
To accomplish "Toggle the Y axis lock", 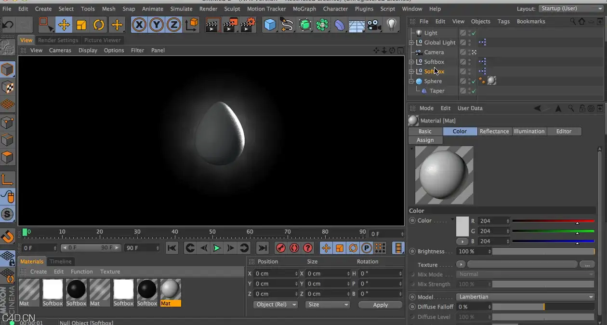I will click(157, 25).
